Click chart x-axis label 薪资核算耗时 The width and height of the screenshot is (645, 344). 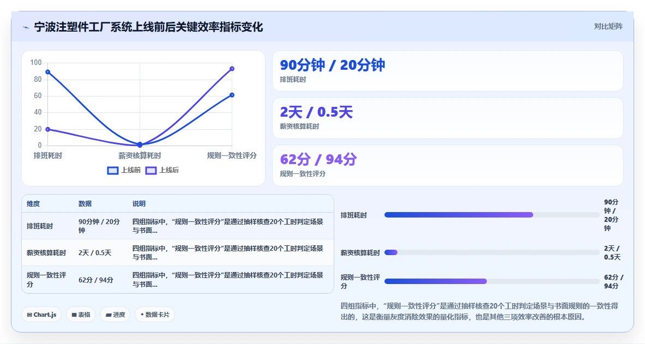click(140, 155)
